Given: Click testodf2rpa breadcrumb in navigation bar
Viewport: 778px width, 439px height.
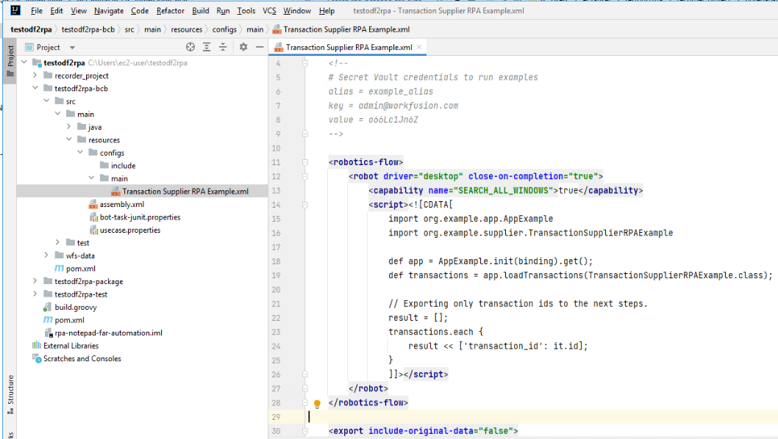Looking at the screenshot, I should tap(32, 29).
